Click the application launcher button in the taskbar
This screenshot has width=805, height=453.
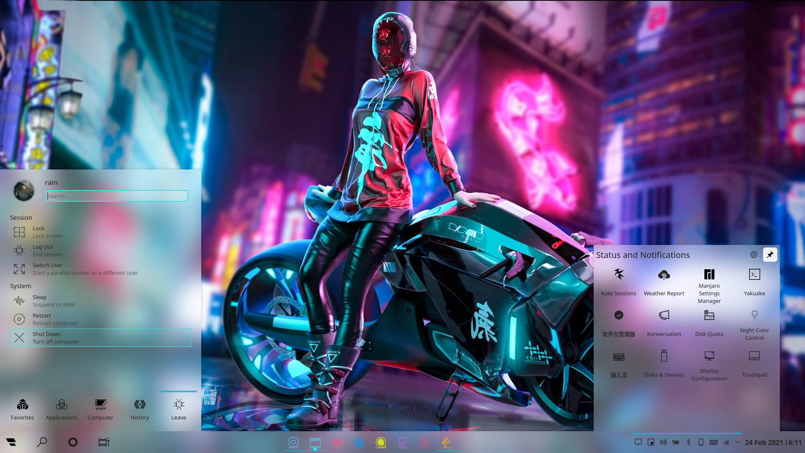11,442
